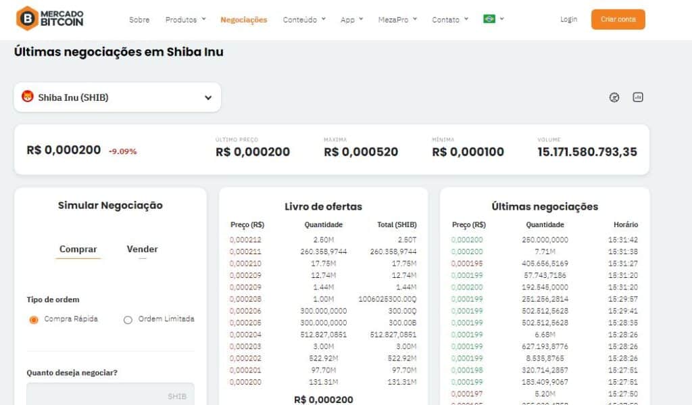Click the trade time 15:31:42
This screenshot has height=405, width=692.
tap(622, 240)
